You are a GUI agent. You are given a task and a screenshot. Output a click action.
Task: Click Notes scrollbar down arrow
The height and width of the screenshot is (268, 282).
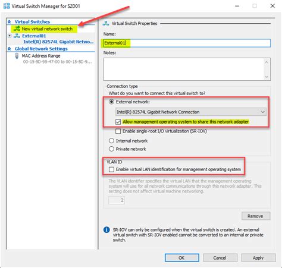pyautogui.click(x=267, y=77)
